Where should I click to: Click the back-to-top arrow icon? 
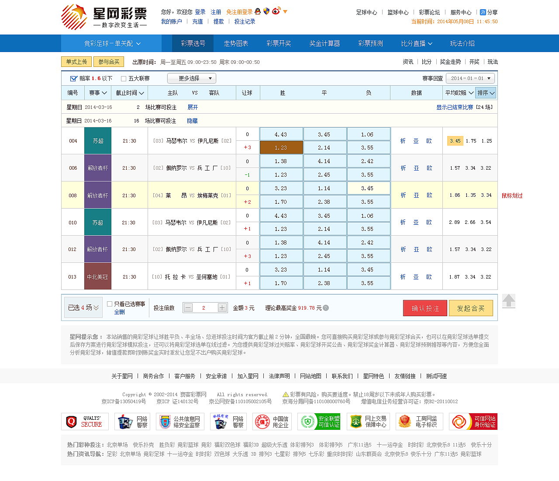tap(508, 301)
